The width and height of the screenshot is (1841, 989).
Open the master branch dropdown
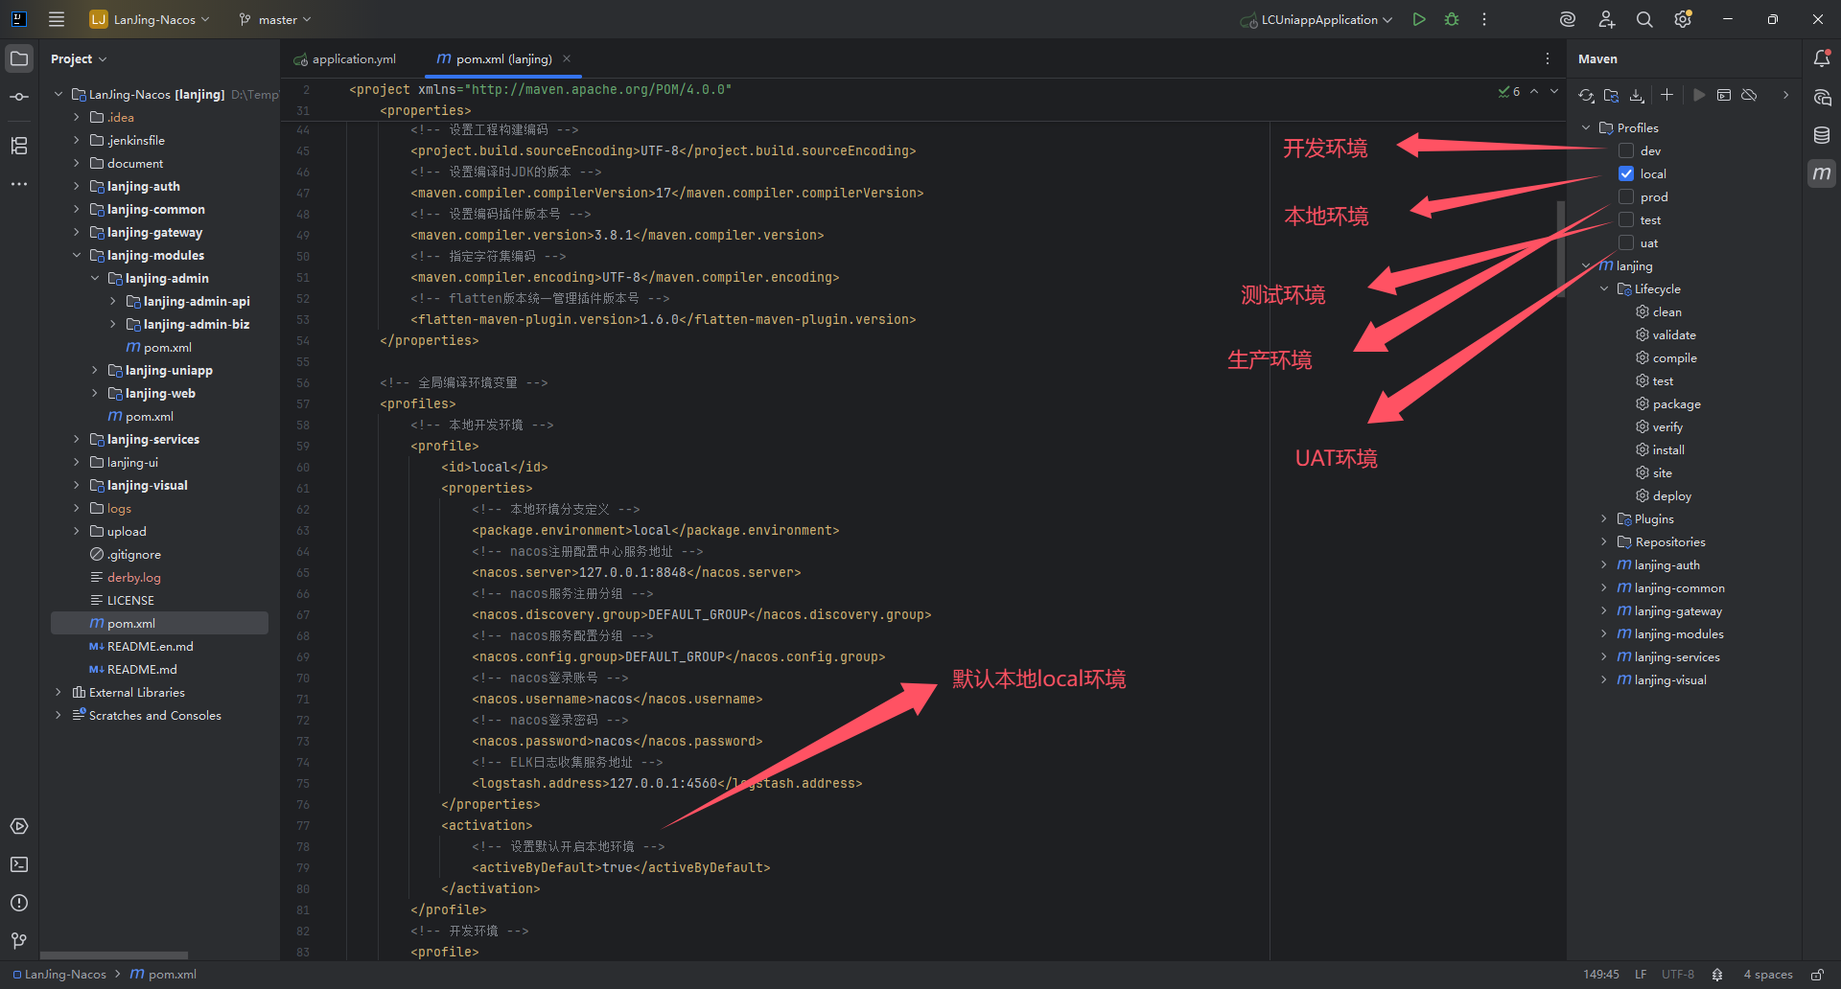[x=275, y=19]
